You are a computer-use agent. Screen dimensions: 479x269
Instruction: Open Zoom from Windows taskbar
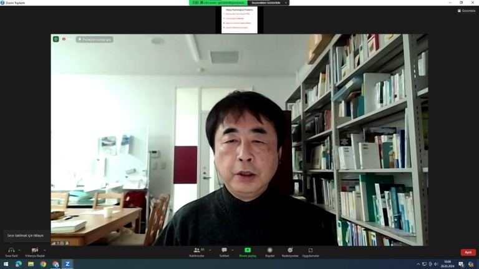[x=67, y=264]
